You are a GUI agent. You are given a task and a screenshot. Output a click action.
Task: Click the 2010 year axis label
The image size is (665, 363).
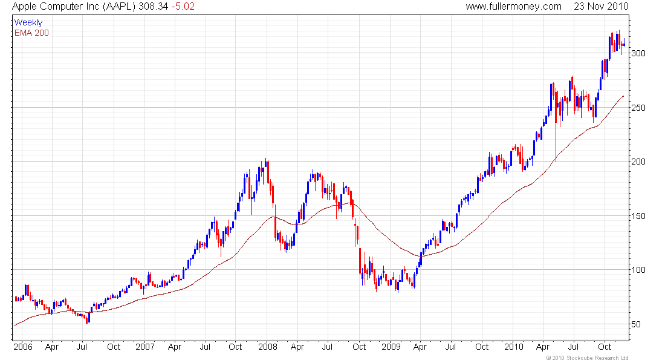(514, 347)
